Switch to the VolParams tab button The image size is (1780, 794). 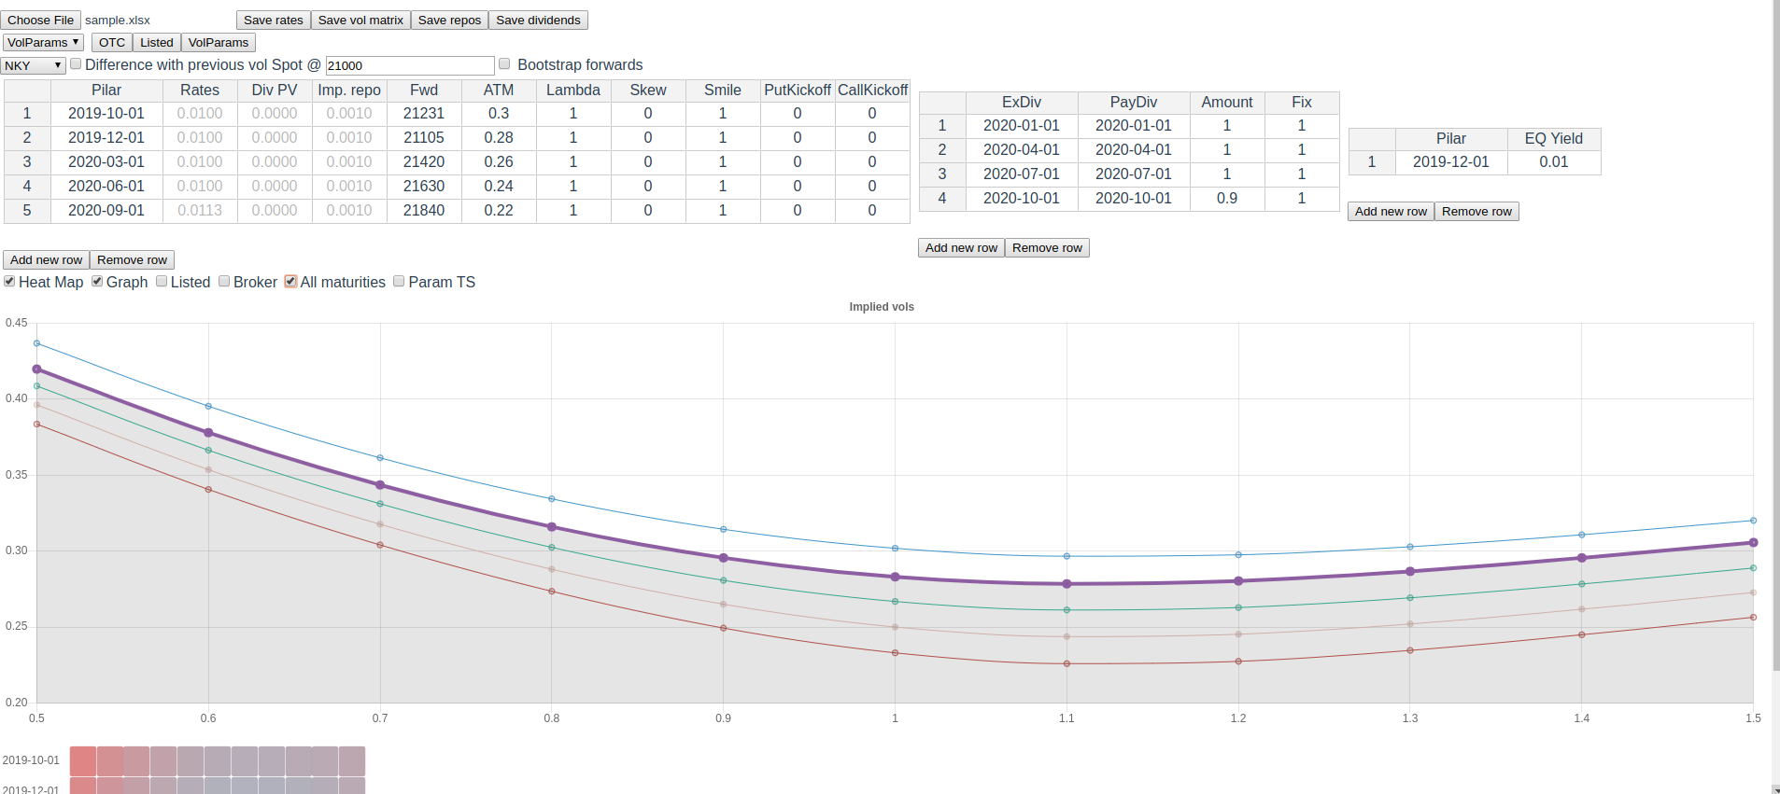(x=219, y=42)
